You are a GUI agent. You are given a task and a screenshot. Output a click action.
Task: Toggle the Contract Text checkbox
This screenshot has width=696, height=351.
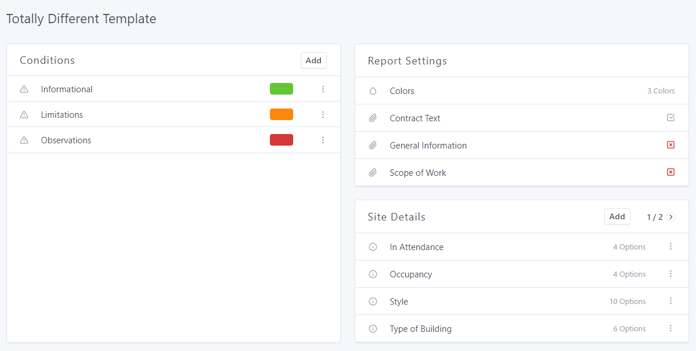pos(670,118)
